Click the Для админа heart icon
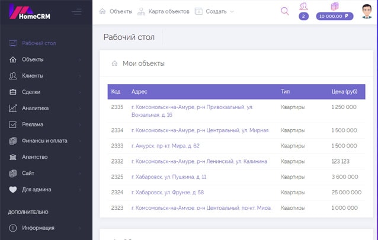The width and height of the screenshot is (378, 240). point(13,190)
